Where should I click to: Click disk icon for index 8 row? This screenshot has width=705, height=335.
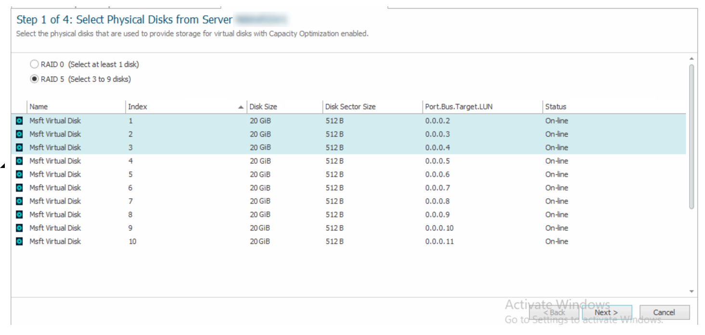click(x=19, y=215)
